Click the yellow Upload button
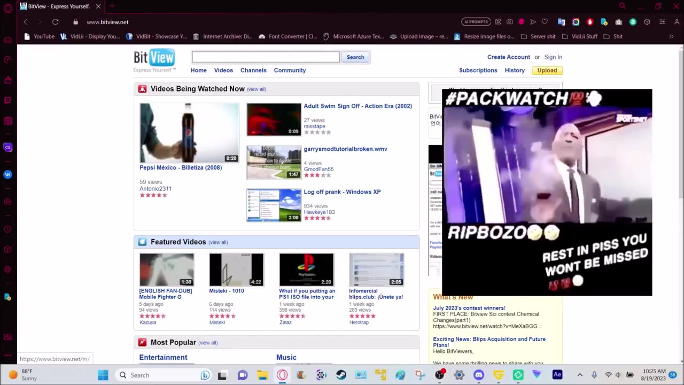 pyautogui.click(x=547, y=70)
